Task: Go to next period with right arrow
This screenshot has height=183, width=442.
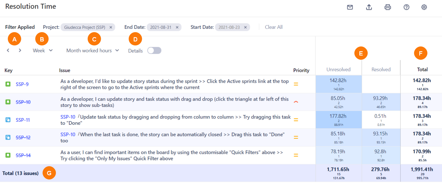Action: click(x=20, y=50)
